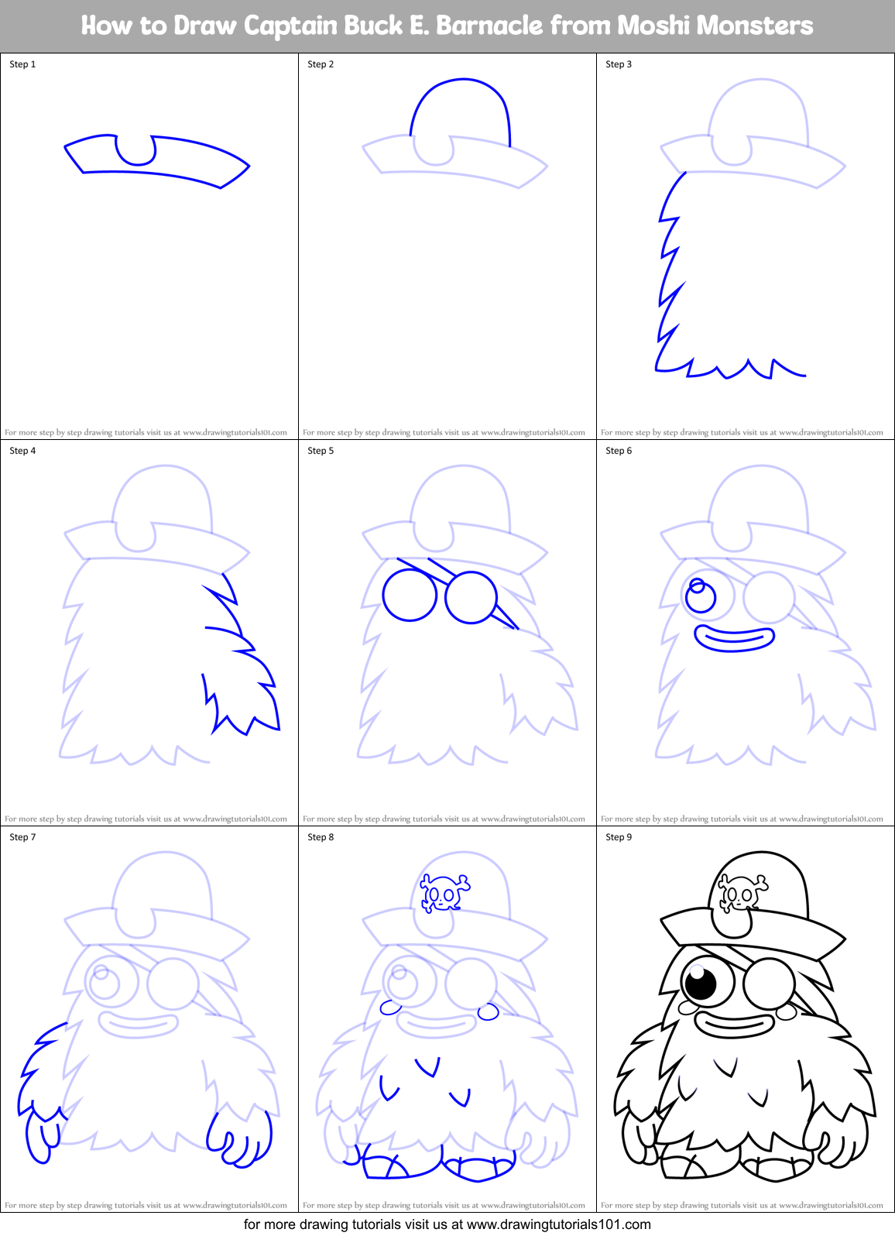Click the Step 9 footer tutorial link text
Viewport: 895px width, 1236px height.
(x=742, y=1205)
